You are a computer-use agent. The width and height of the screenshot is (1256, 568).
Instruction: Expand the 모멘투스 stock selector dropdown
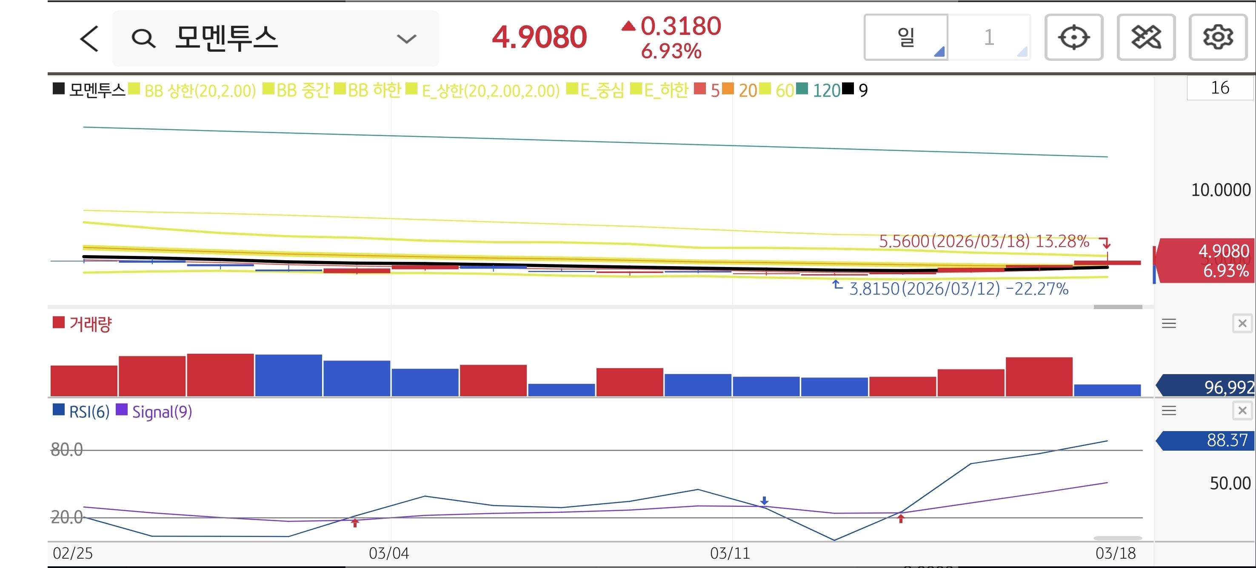coord(406,39)
